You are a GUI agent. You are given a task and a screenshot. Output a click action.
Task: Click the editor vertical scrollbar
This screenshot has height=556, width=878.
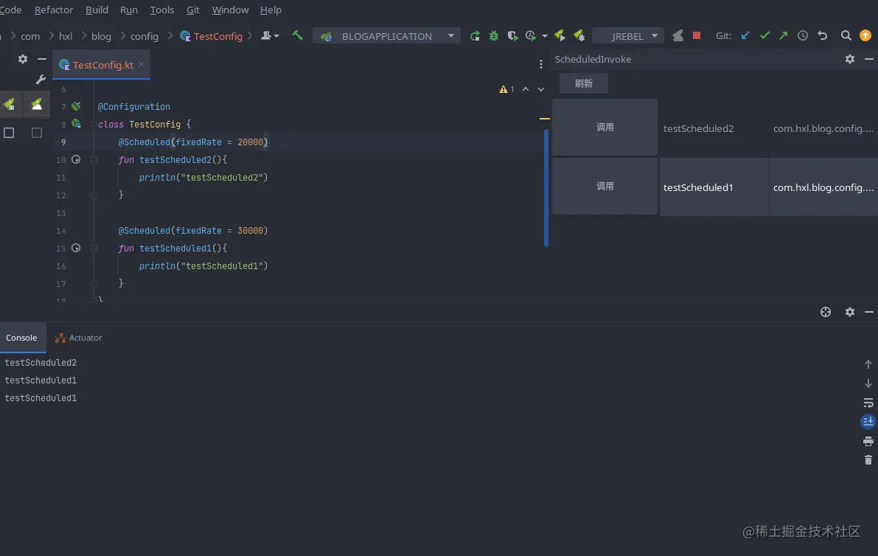(x=546, y=188)
